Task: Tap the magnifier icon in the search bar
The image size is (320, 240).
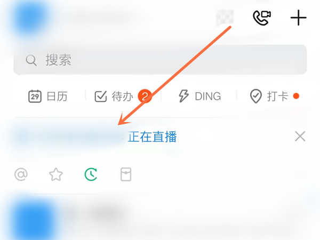Action: (x=31, y=60)
